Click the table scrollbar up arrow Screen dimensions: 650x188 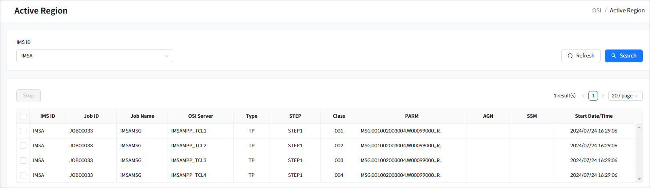(639, 127)
